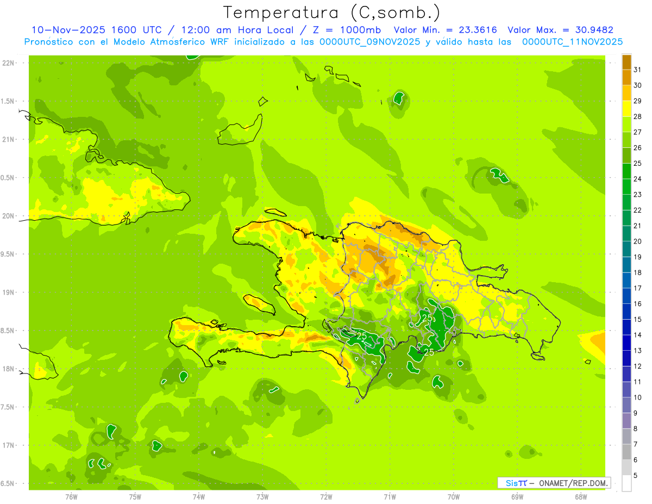Click the '68W' longitude axis label
Screen dimensions: 652x504
click(x=580, y=497)
